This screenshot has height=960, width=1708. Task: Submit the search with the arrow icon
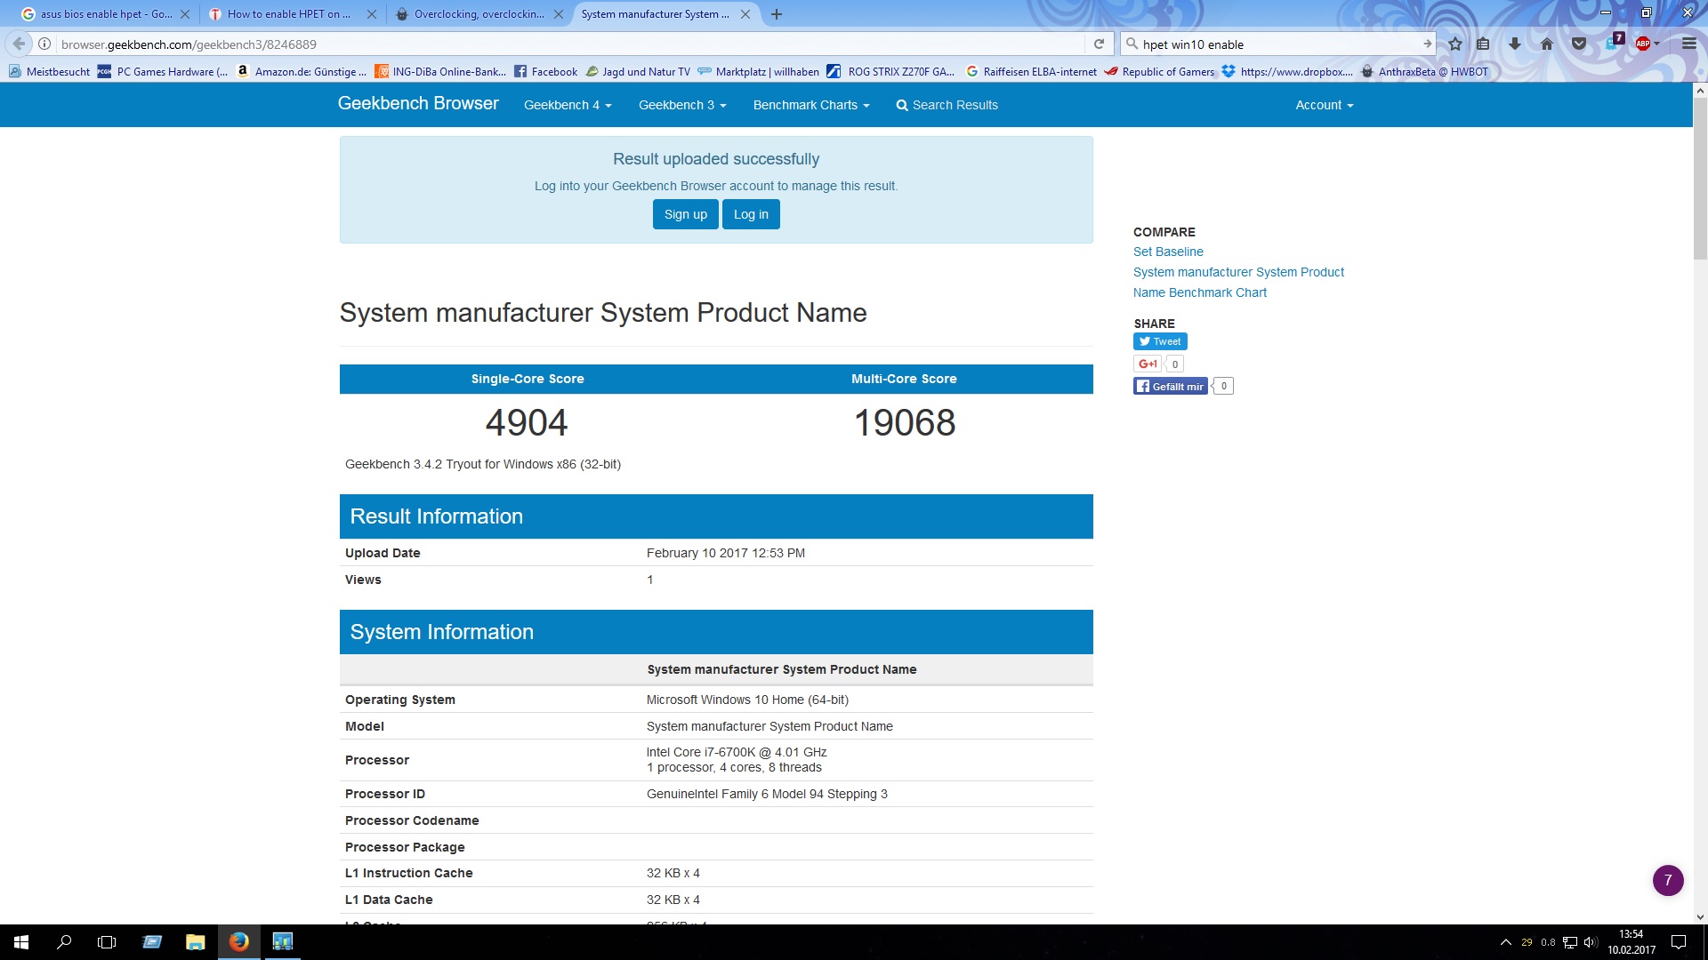tap(1427, 44)
